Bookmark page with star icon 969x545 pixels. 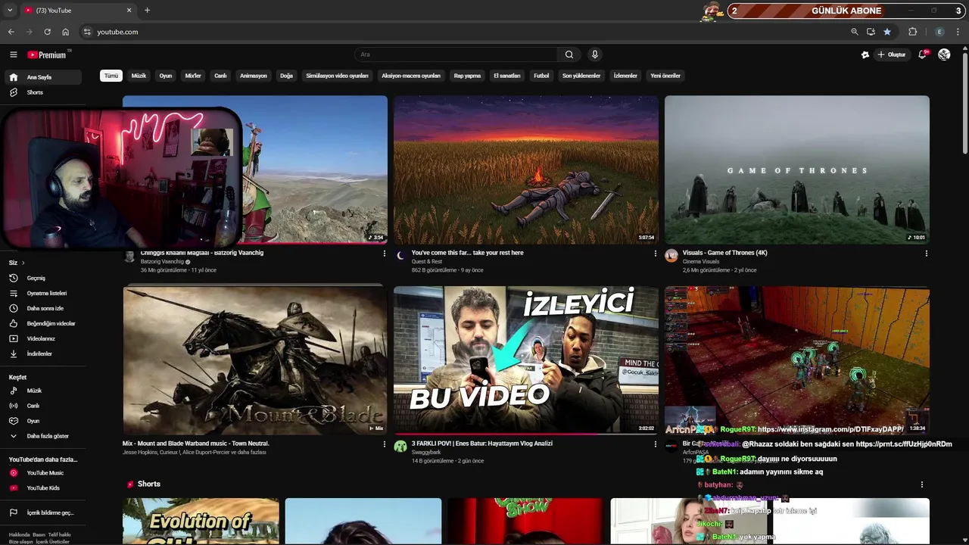pos(887,32)
